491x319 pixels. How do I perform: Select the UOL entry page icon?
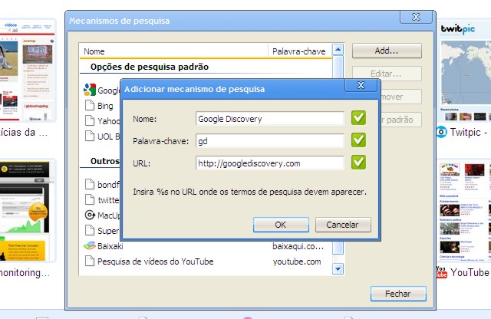coord(90,136)
